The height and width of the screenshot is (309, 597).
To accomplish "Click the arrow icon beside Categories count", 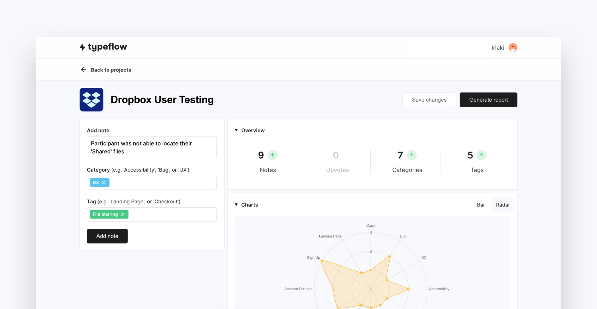I will tap(412, 155).
